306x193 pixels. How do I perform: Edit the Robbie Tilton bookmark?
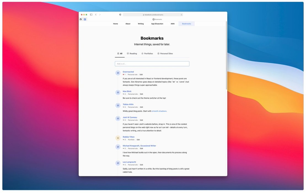138,140
